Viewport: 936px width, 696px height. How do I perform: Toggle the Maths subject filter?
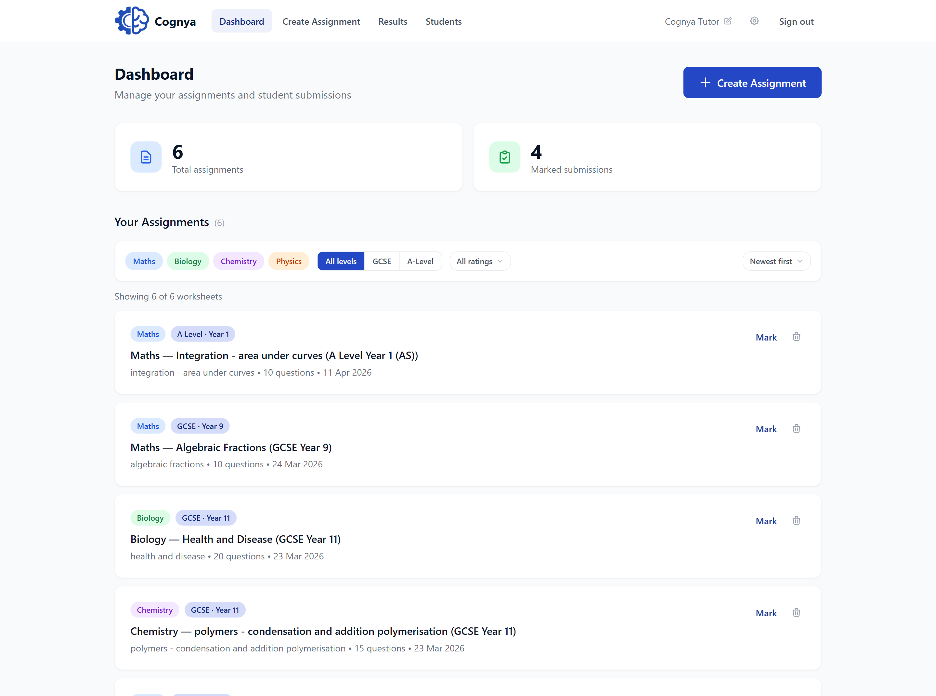(144, 261)
